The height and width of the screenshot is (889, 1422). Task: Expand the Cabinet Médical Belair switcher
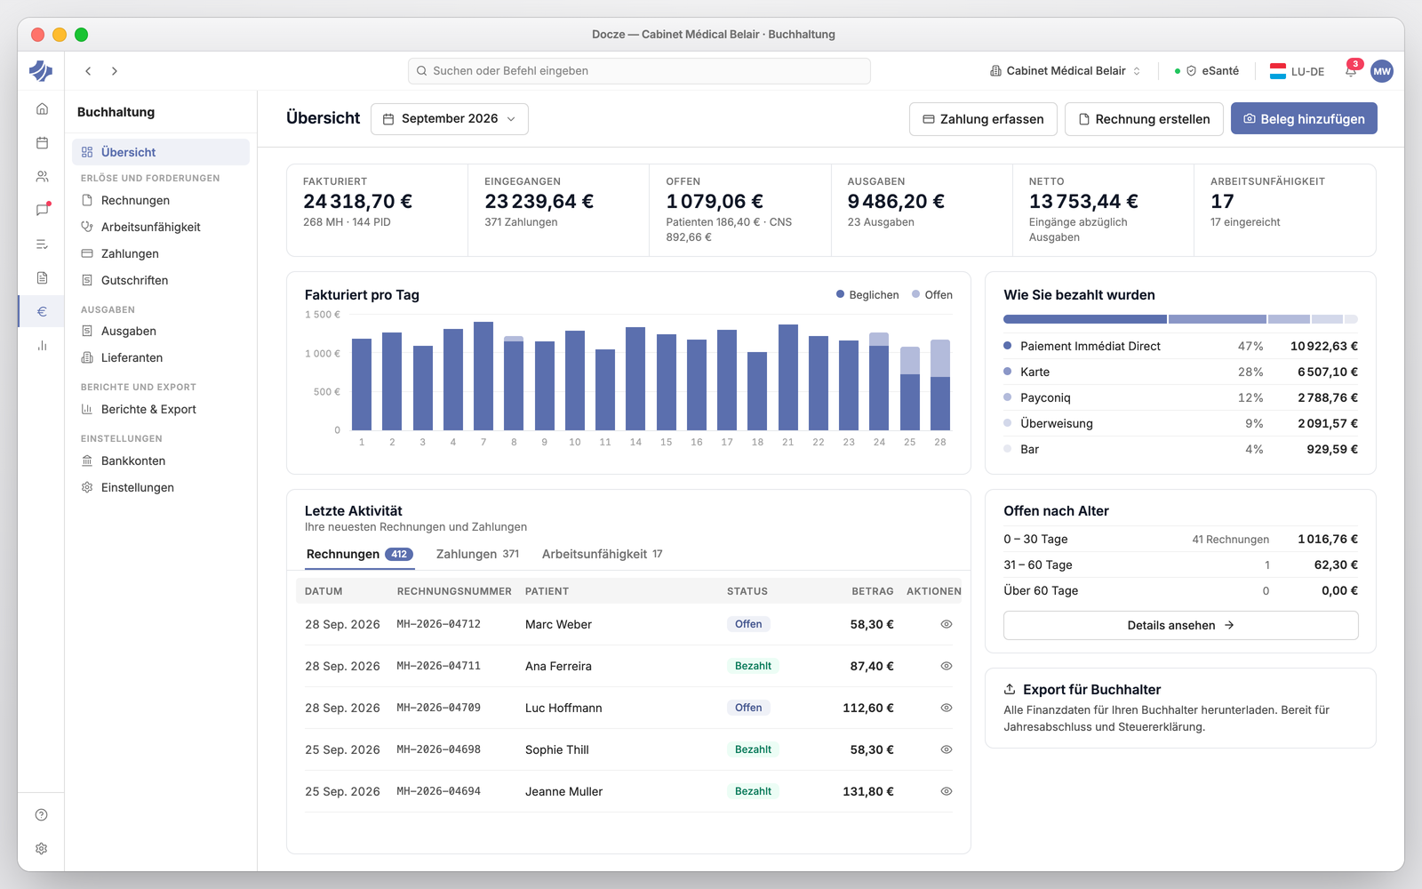point(1066,71)
